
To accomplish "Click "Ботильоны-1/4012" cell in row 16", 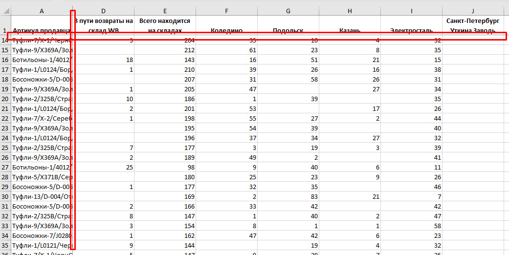I will coord(42,60).
